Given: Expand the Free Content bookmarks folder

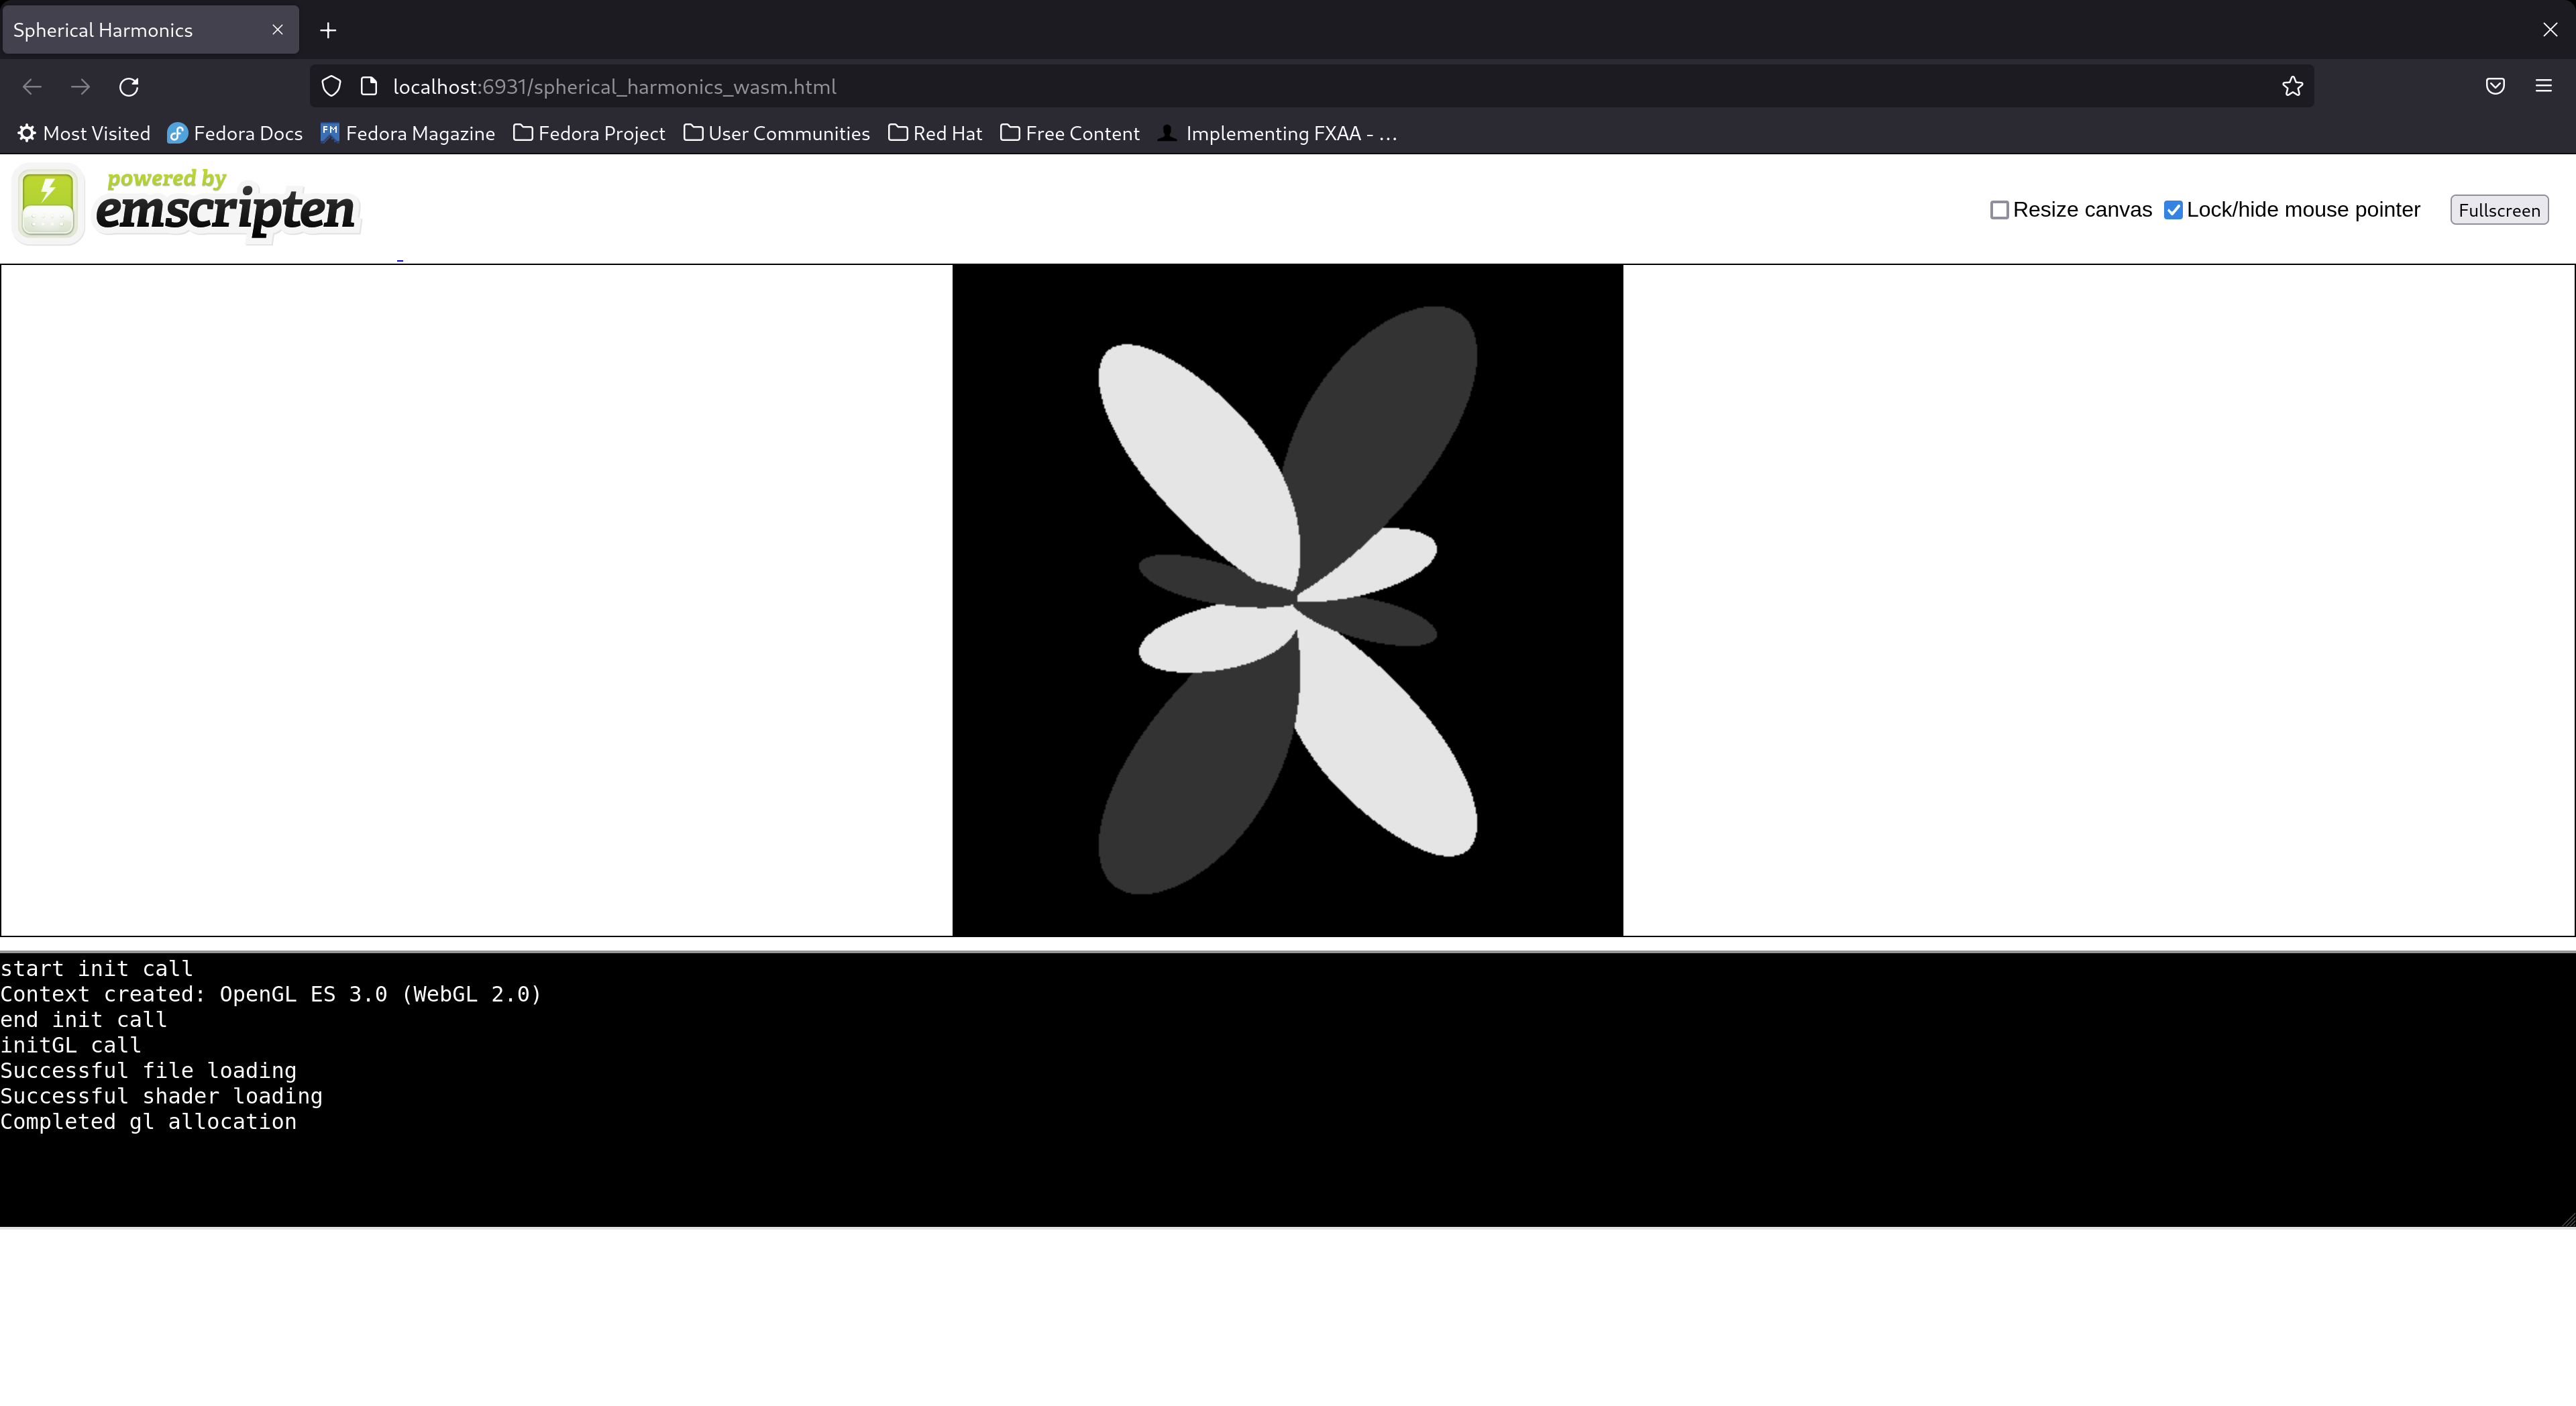Looking at the screenshot, I should coord(1069,133).
